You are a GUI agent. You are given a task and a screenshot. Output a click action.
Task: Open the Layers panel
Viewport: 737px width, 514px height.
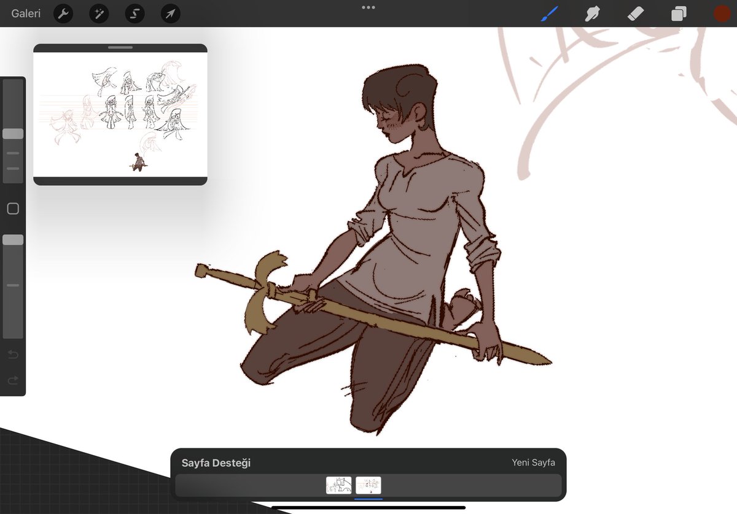pyautogui.click(x=679, y=13)
